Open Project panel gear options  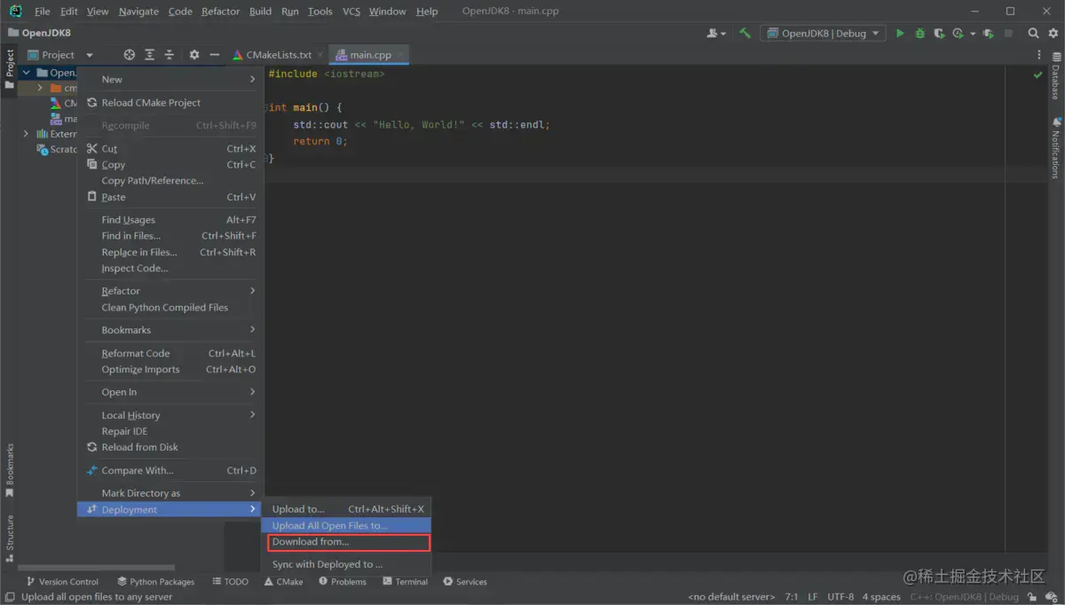(194, 55)
